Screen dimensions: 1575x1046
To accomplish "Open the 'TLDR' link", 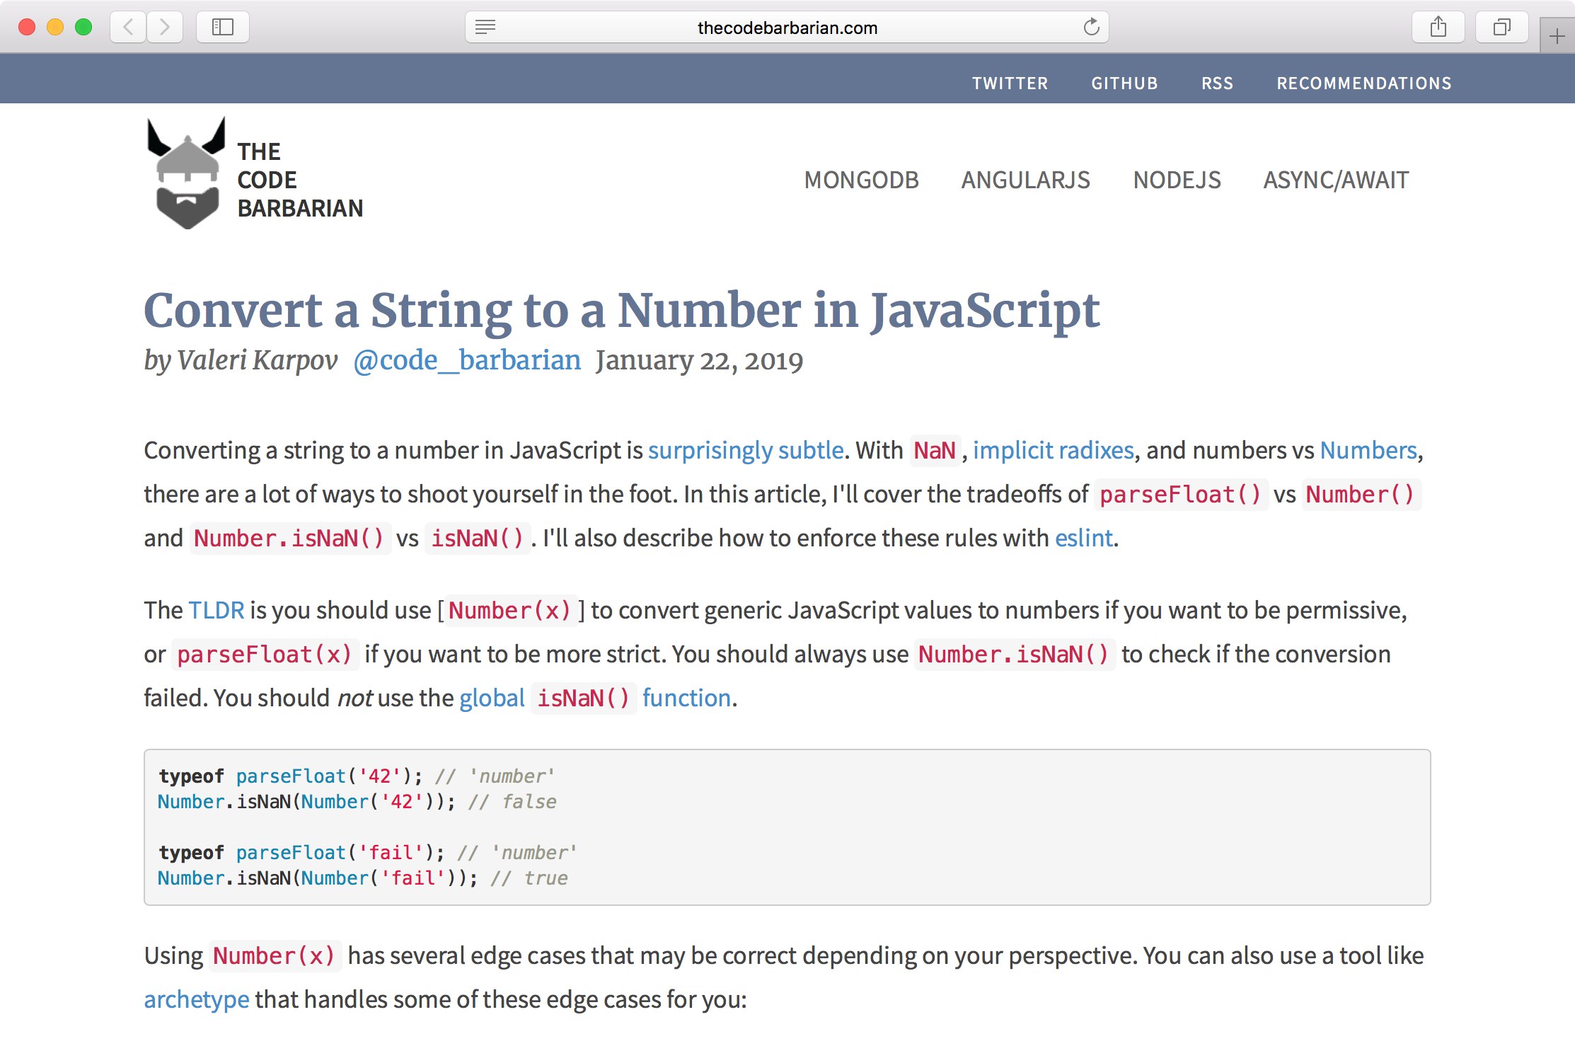I will 217,610.
